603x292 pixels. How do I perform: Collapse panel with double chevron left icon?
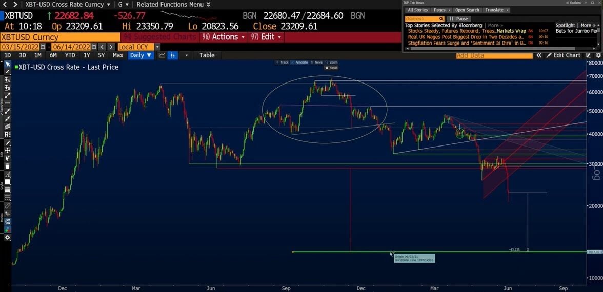[x=539, y=55]
